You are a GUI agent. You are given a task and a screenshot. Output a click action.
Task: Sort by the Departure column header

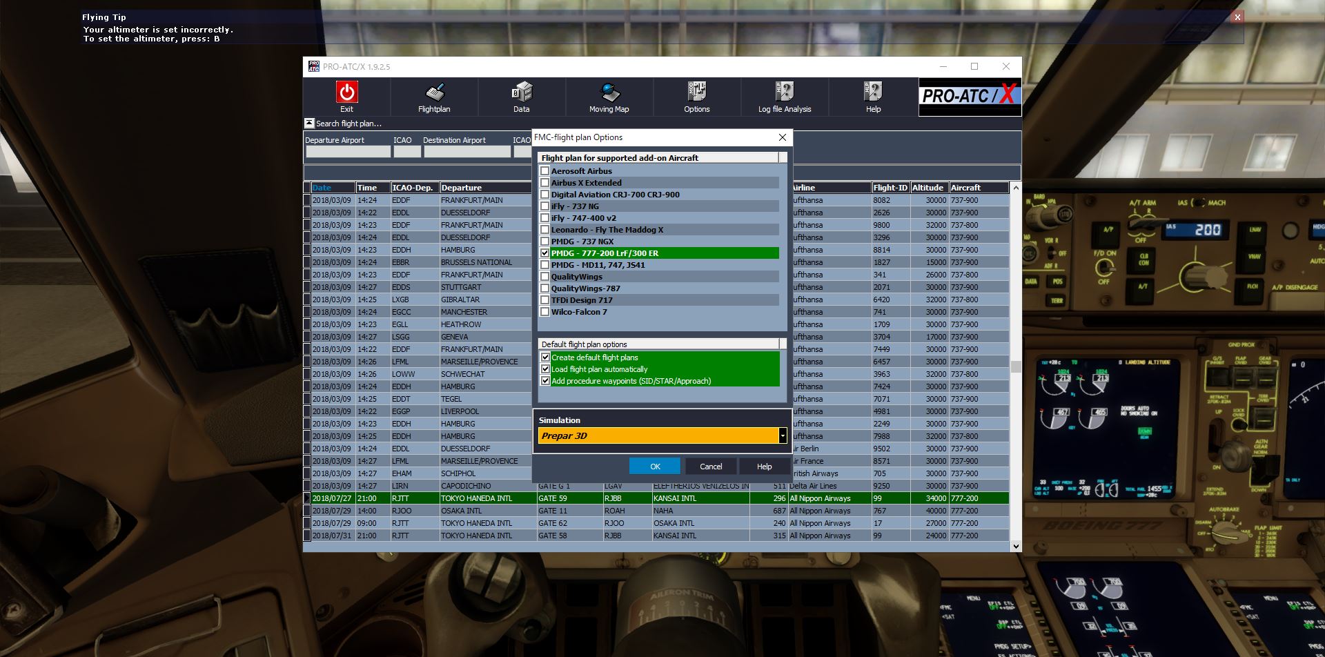[x=486, y=188]
